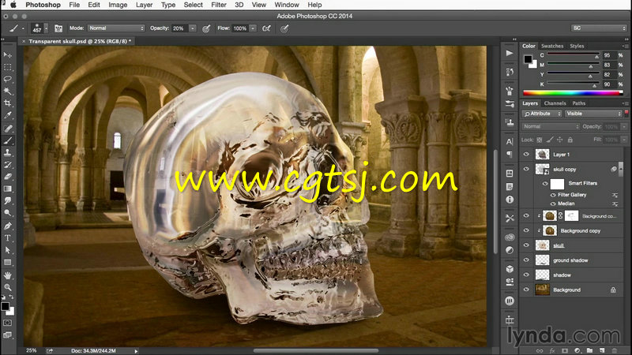Viewport: 632px width, 355px height.
Task: Toggle pressure for opacity icon
Action: tap(206, 28)
